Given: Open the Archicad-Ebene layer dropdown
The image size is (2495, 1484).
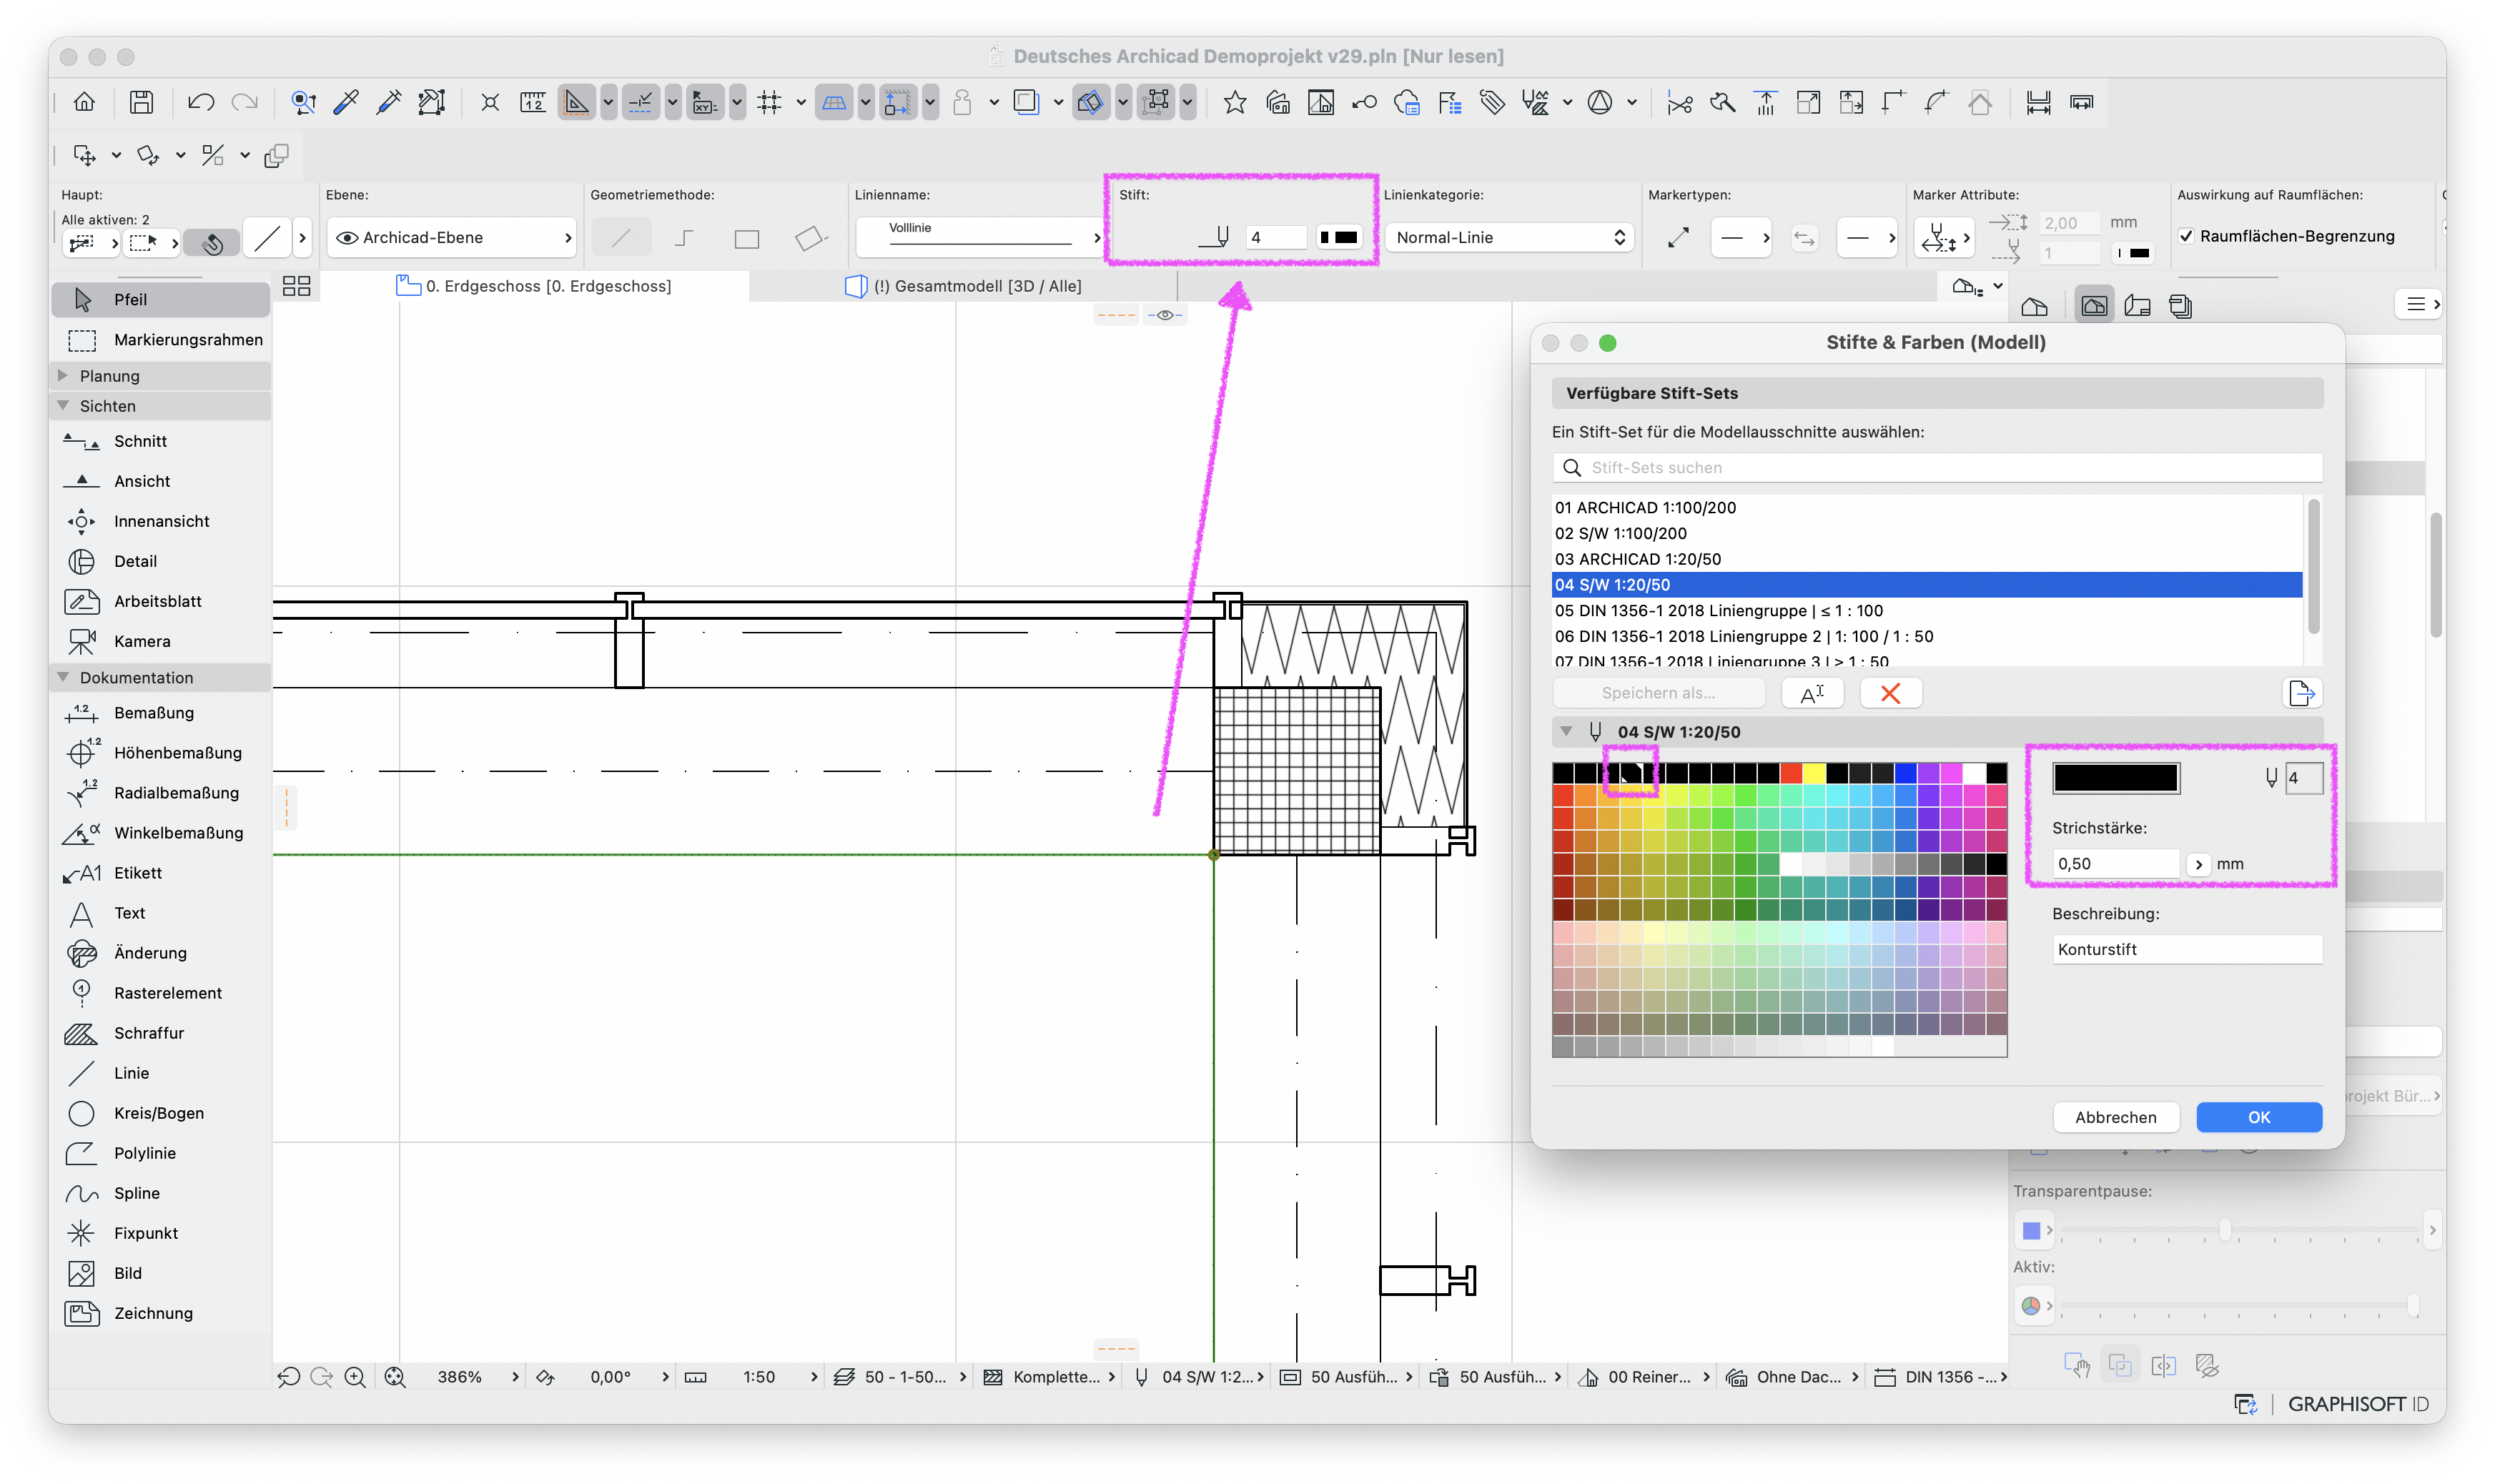Looking at the screenshot, I should [x=452, y=238].
